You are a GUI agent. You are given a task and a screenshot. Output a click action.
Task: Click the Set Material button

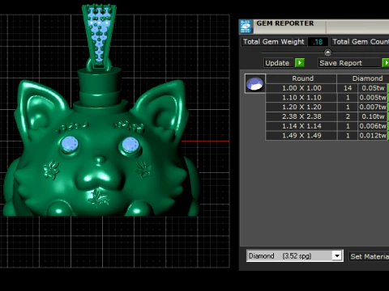pos(369,256)
